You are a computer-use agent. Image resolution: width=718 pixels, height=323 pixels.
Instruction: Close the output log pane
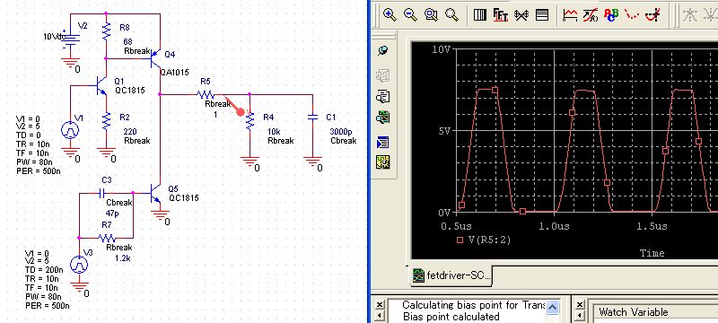pyautogui.click(x=380, y=305)
